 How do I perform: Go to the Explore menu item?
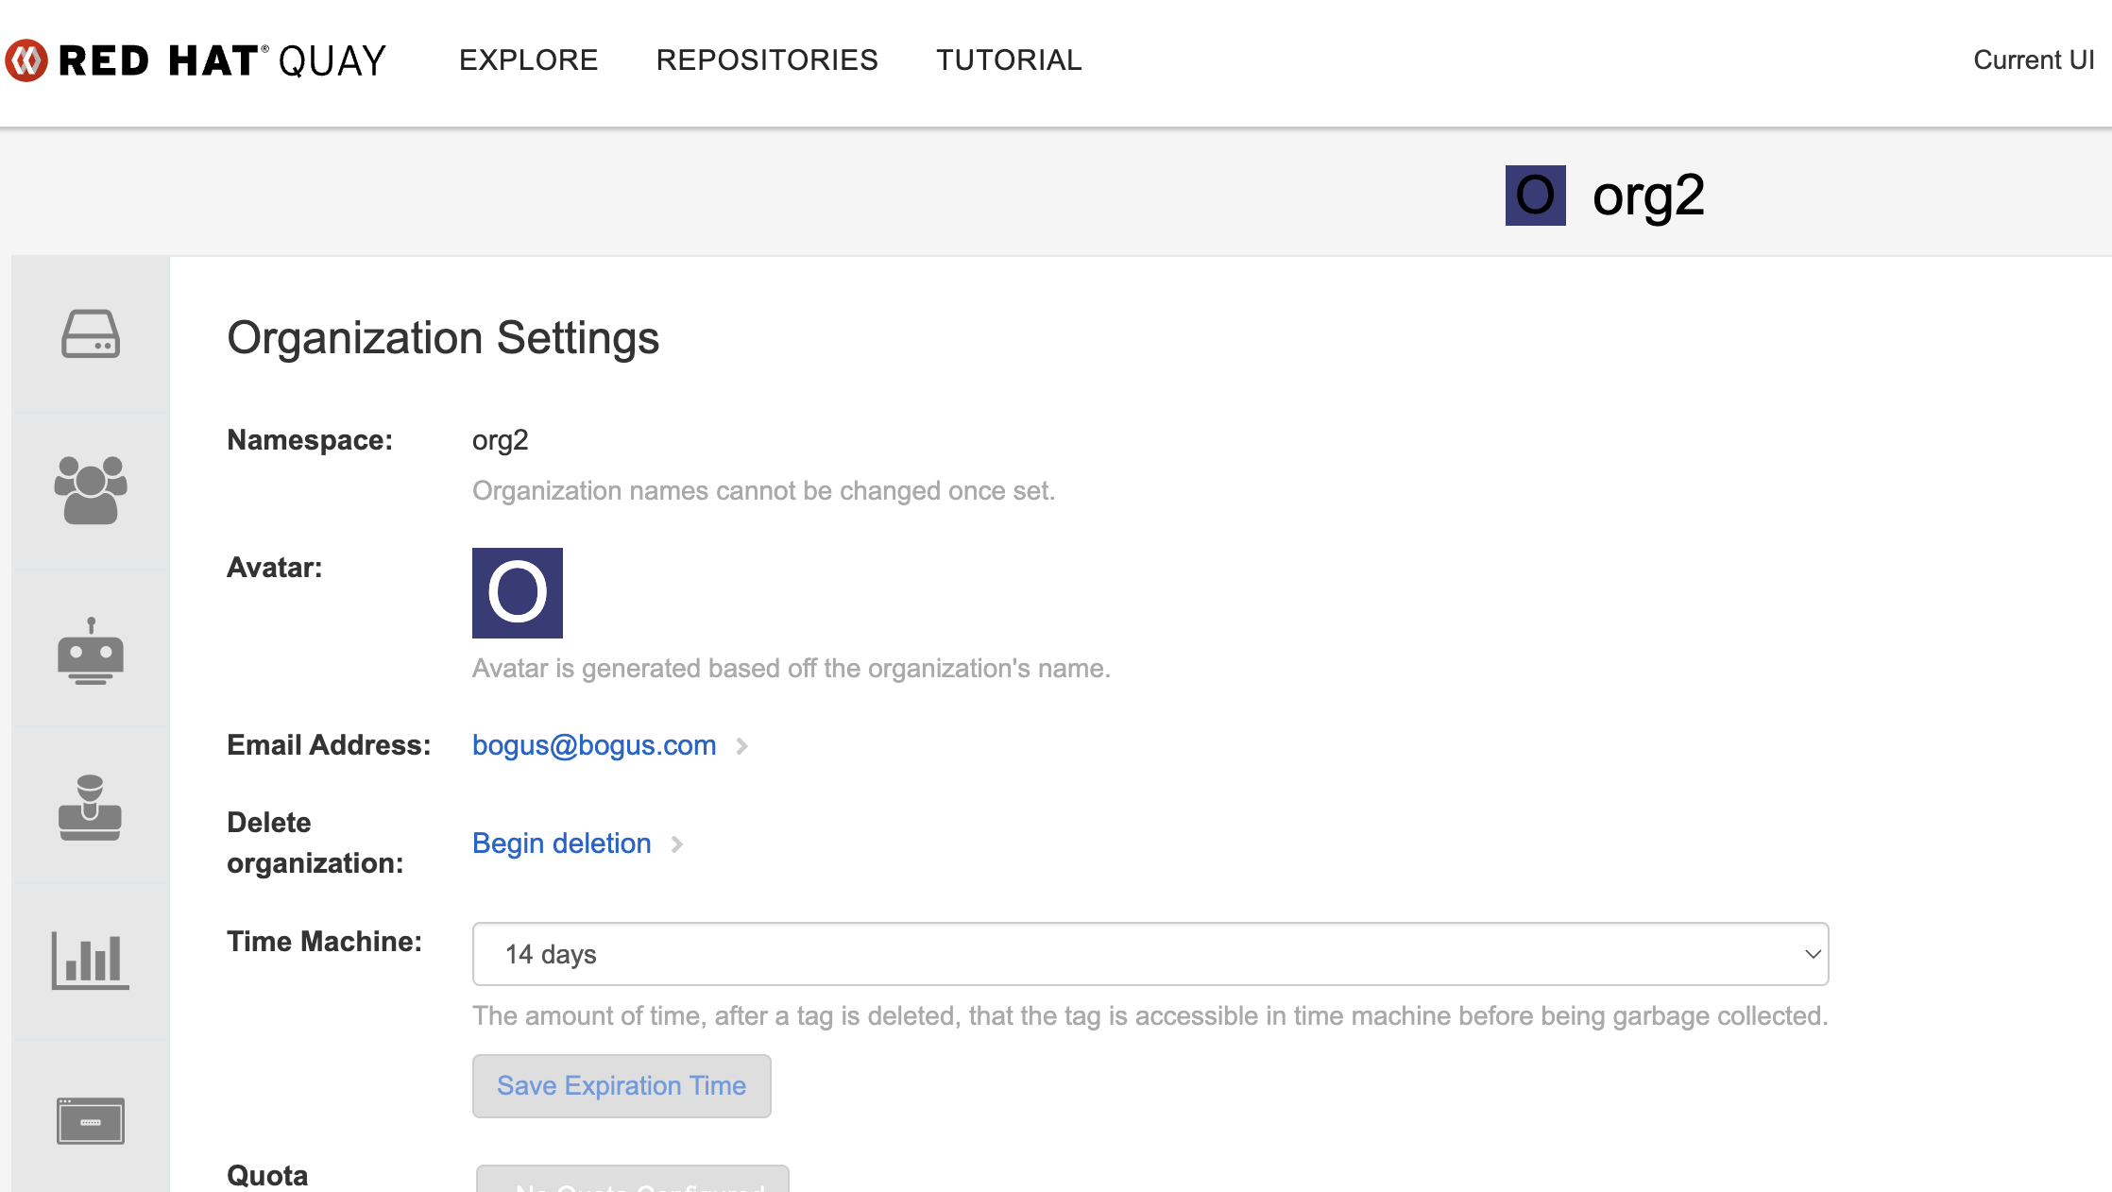[x=528, y=60]
